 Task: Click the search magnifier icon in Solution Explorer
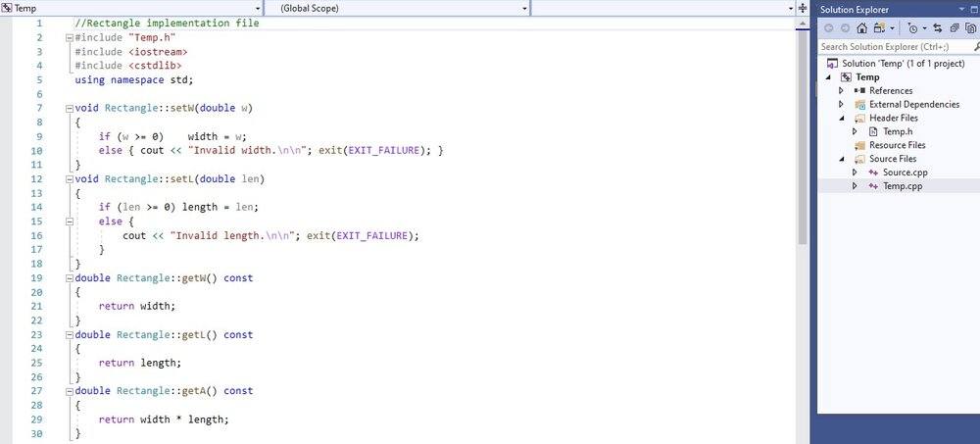point(976,46)
